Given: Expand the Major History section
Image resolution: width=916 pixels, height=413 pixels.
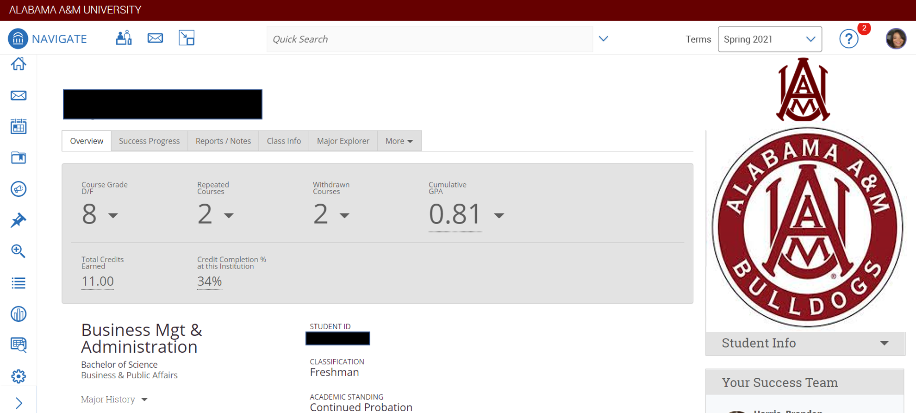Looking at the screenshot, I should point(114,399).
